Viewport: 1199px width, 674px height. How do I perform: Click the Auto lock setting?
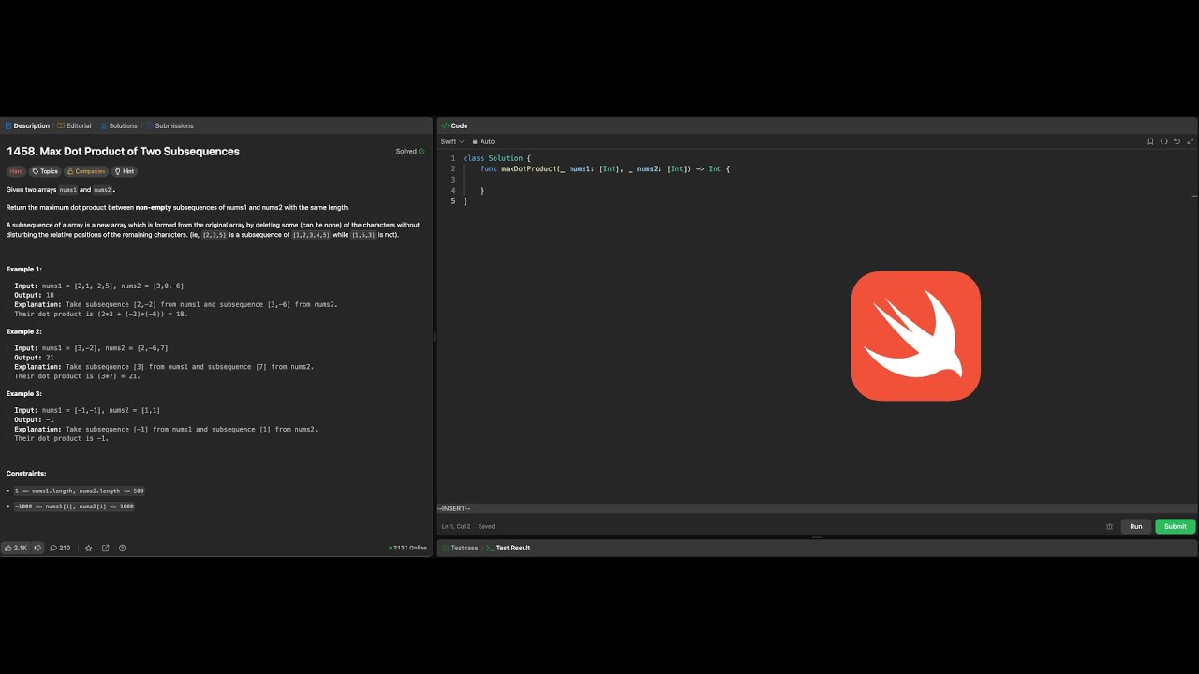tap(483, 141)
